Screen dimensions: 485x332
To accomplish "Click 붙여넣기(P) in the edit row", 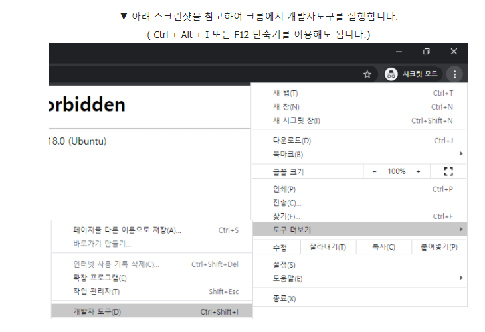I will tap(439, 247).
